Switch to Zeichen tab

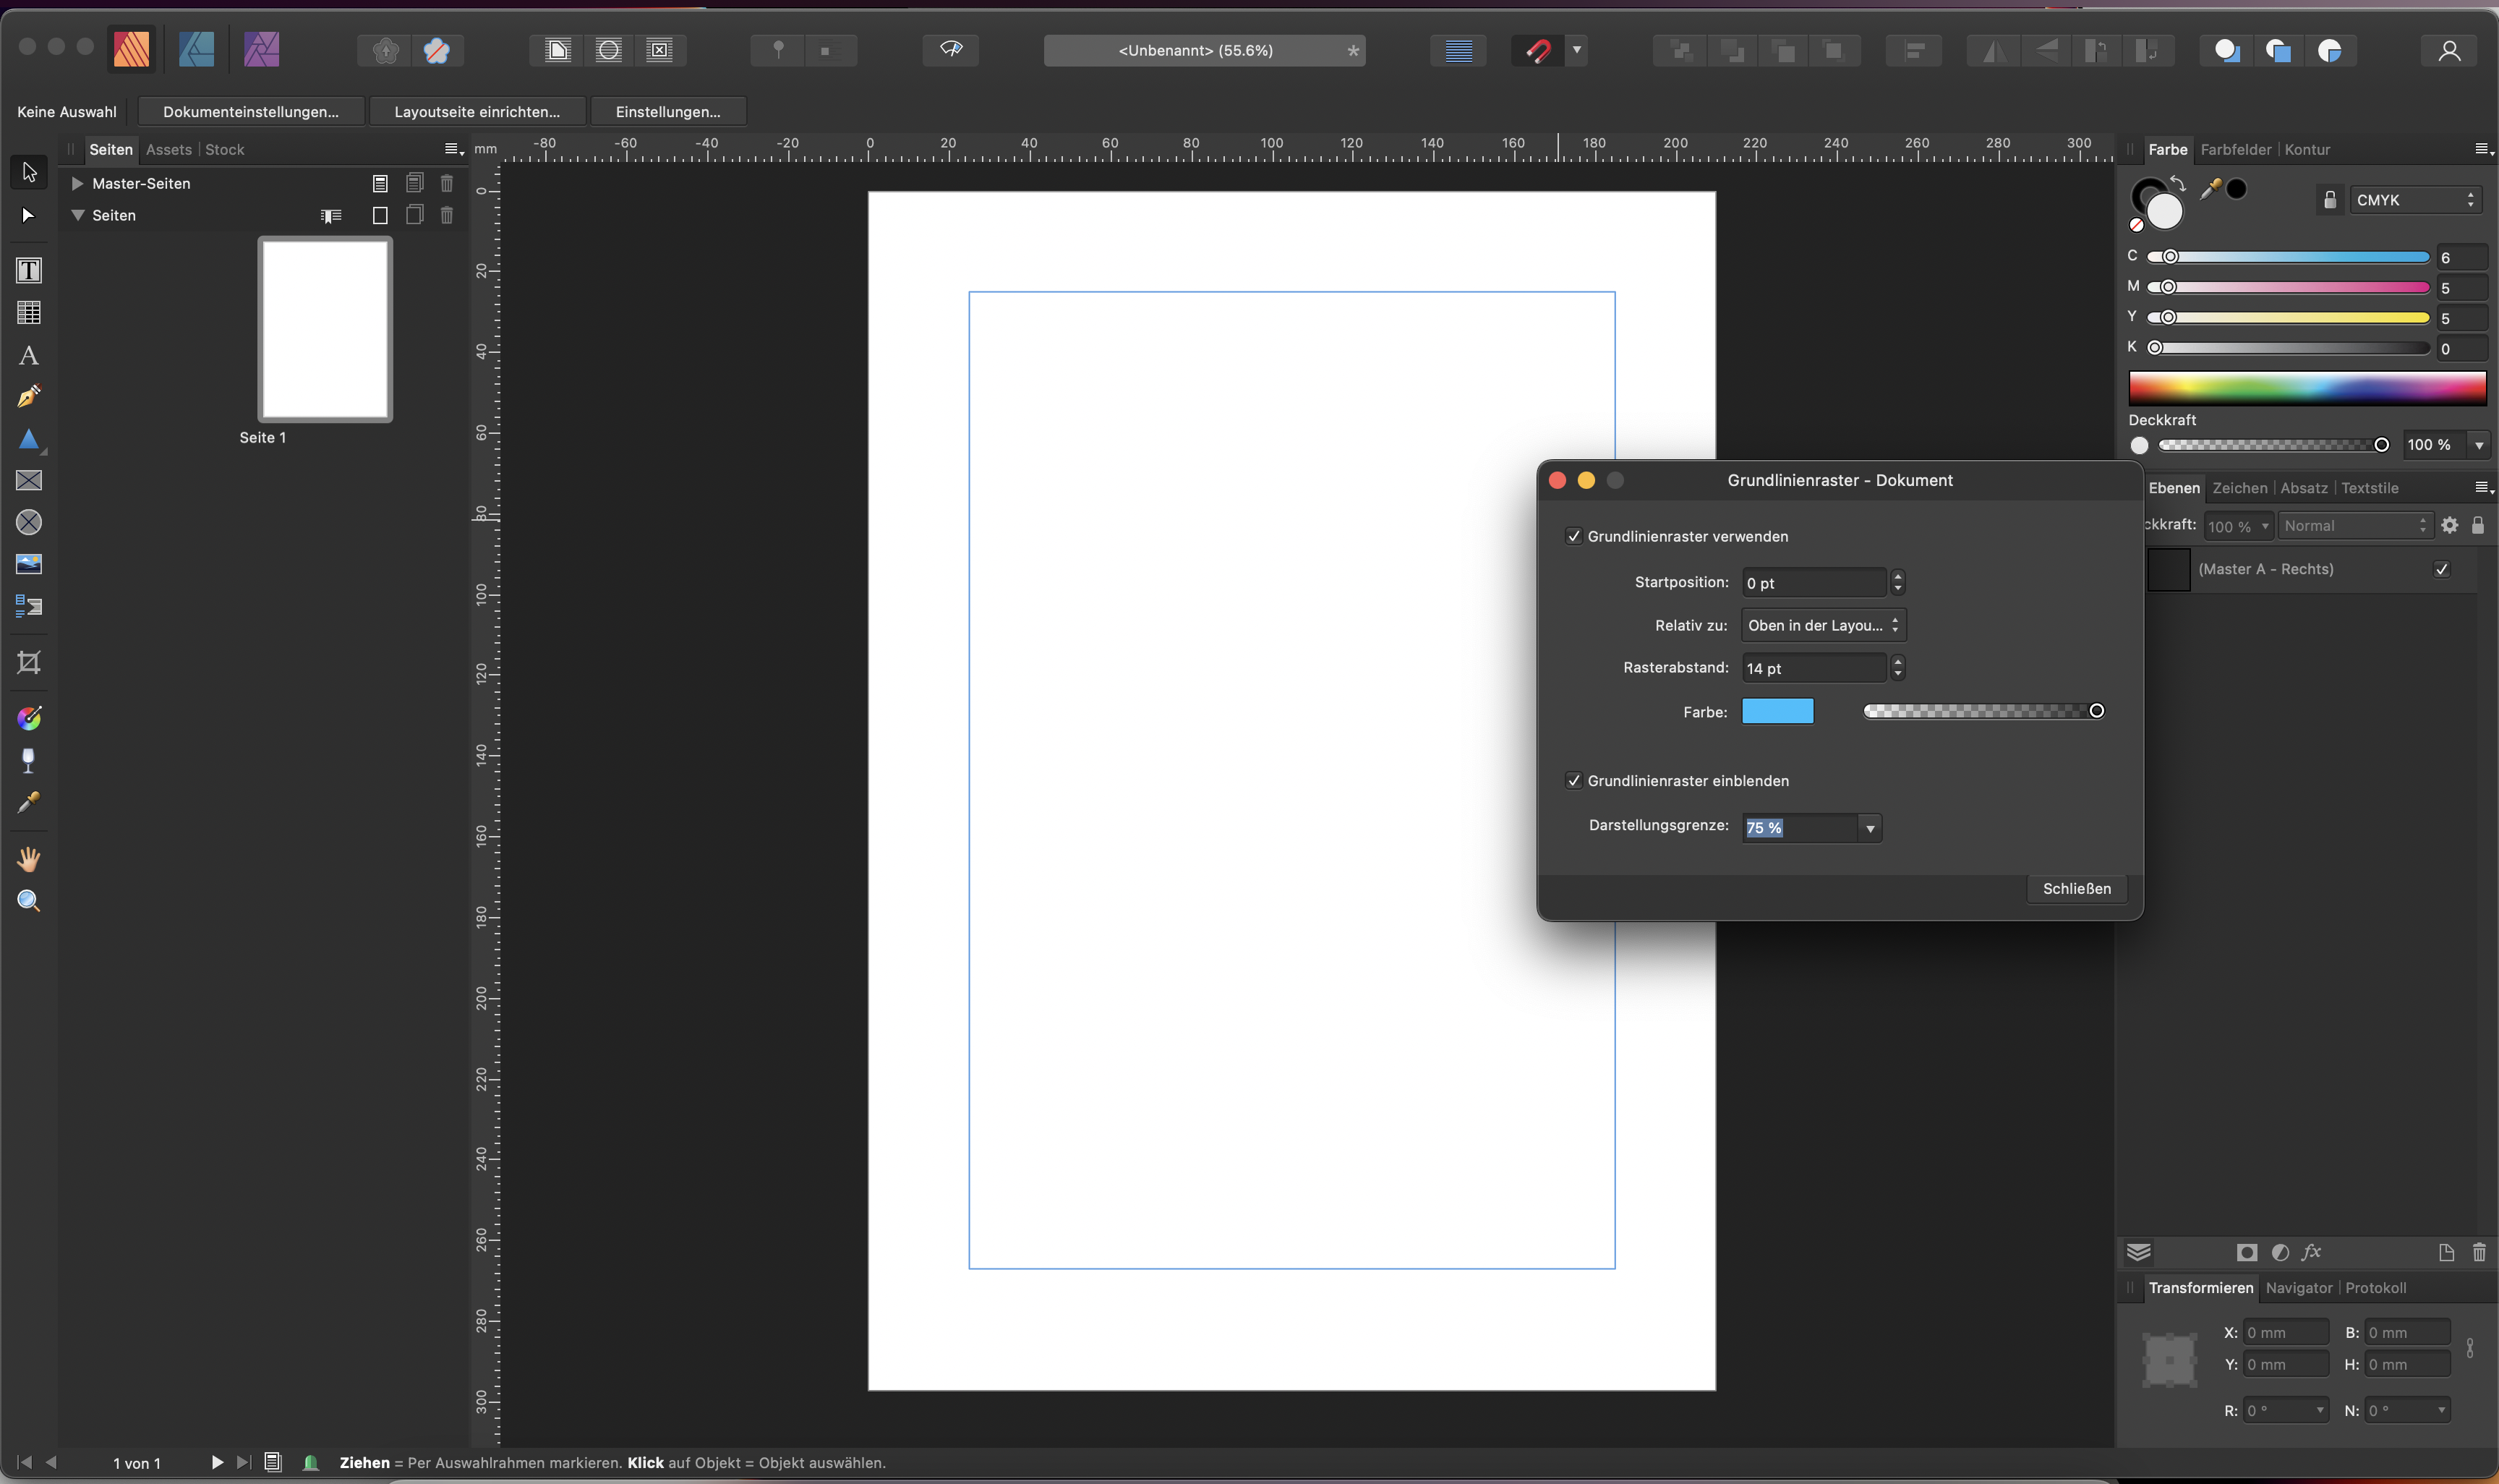pos(2239,488)
